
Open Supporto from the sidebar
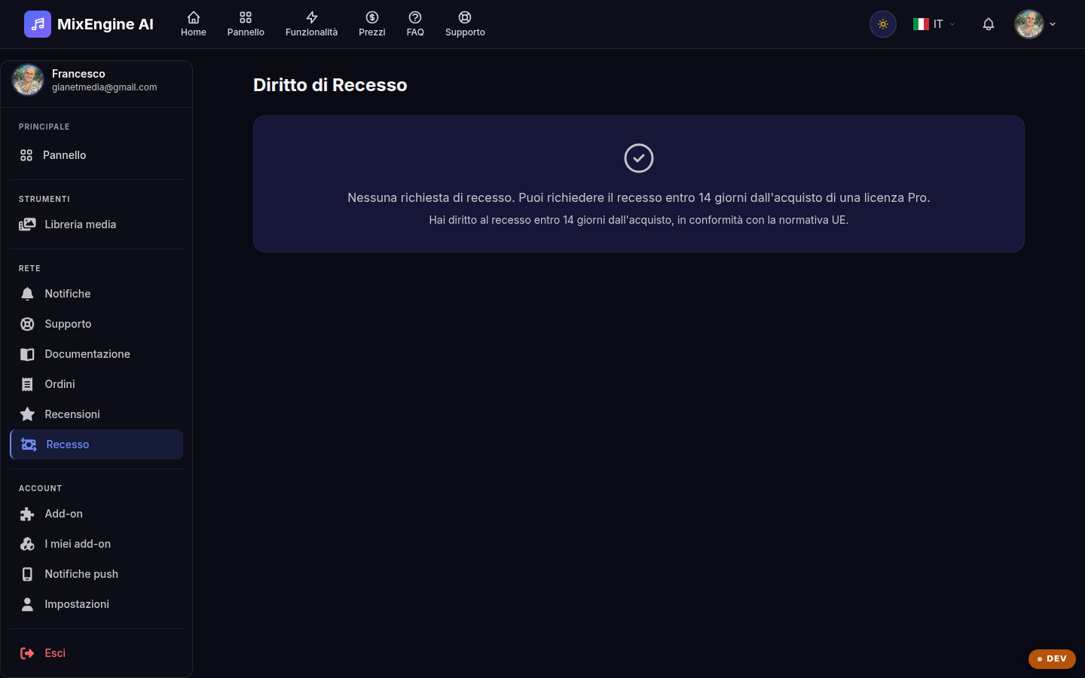[96, 324]
